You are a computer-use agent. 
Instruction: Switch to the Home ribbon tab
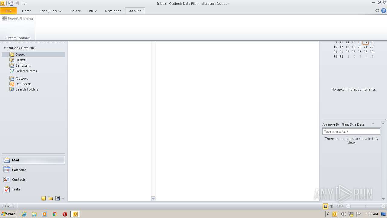[x=27, y=11]
